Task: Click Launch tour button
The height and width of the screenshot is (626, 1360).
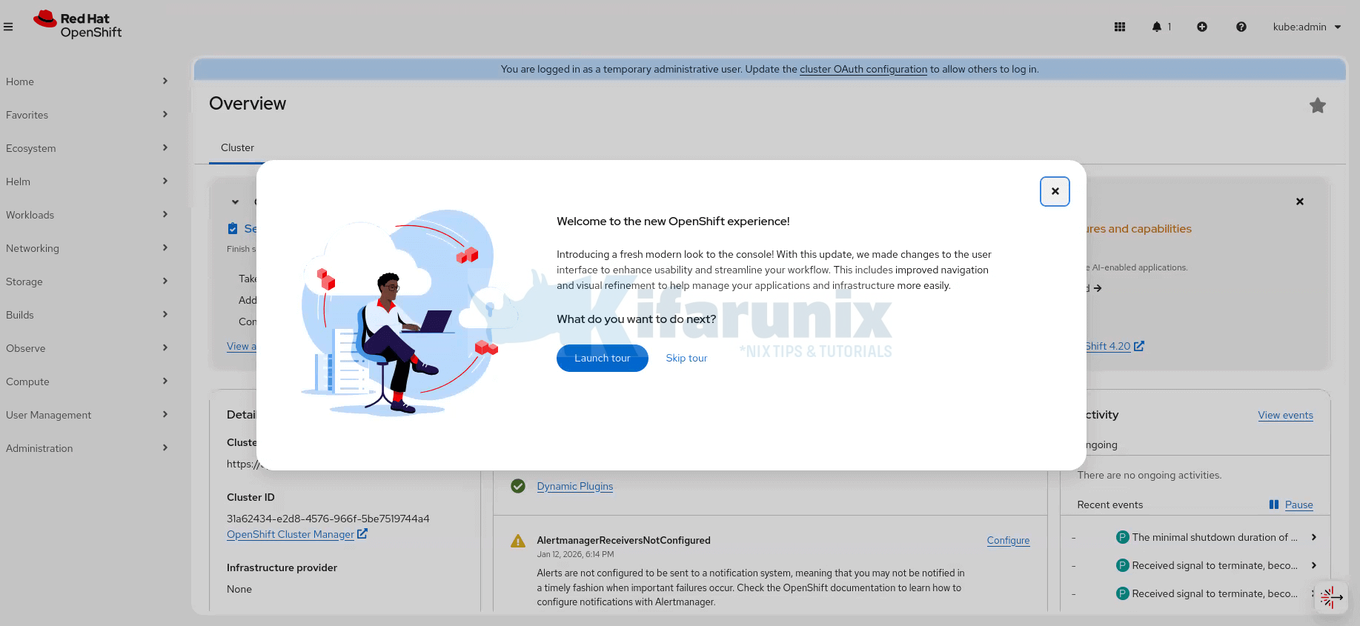Action: 603,358
